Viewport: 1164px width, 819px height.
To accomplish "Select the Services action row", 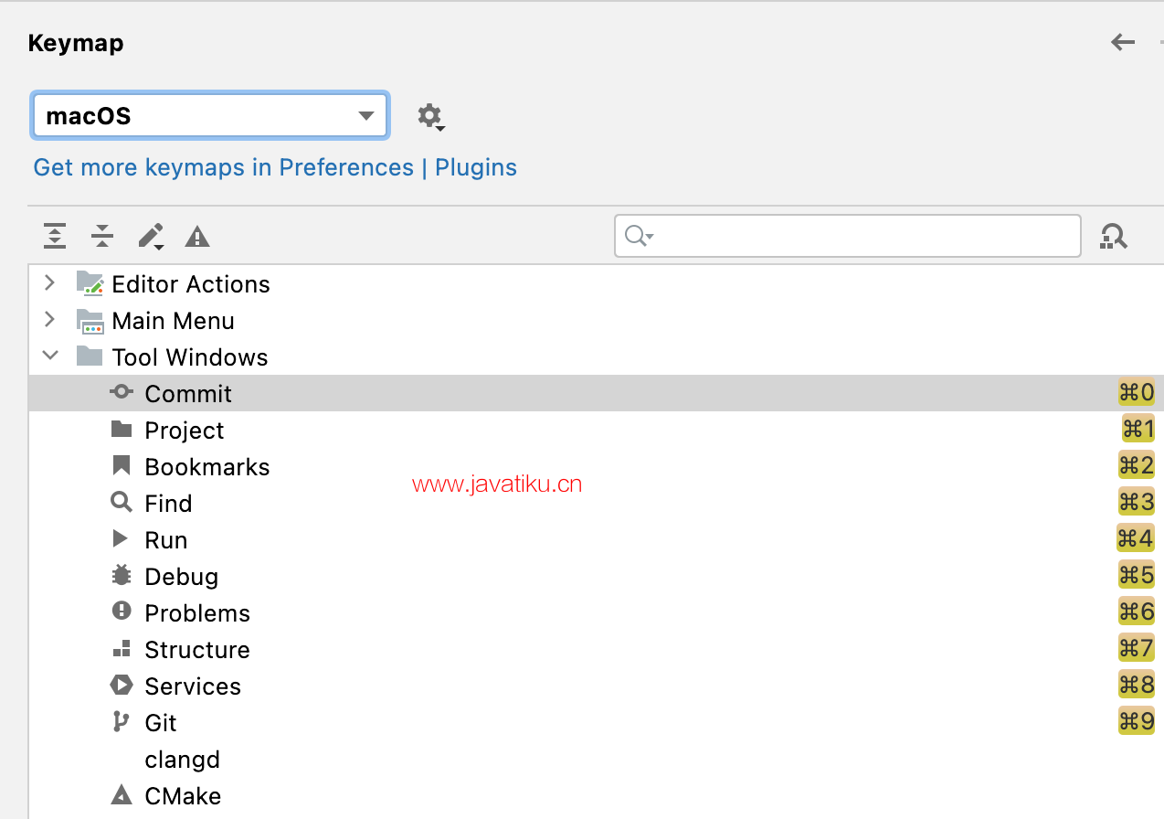I will (x=596, y=686).
